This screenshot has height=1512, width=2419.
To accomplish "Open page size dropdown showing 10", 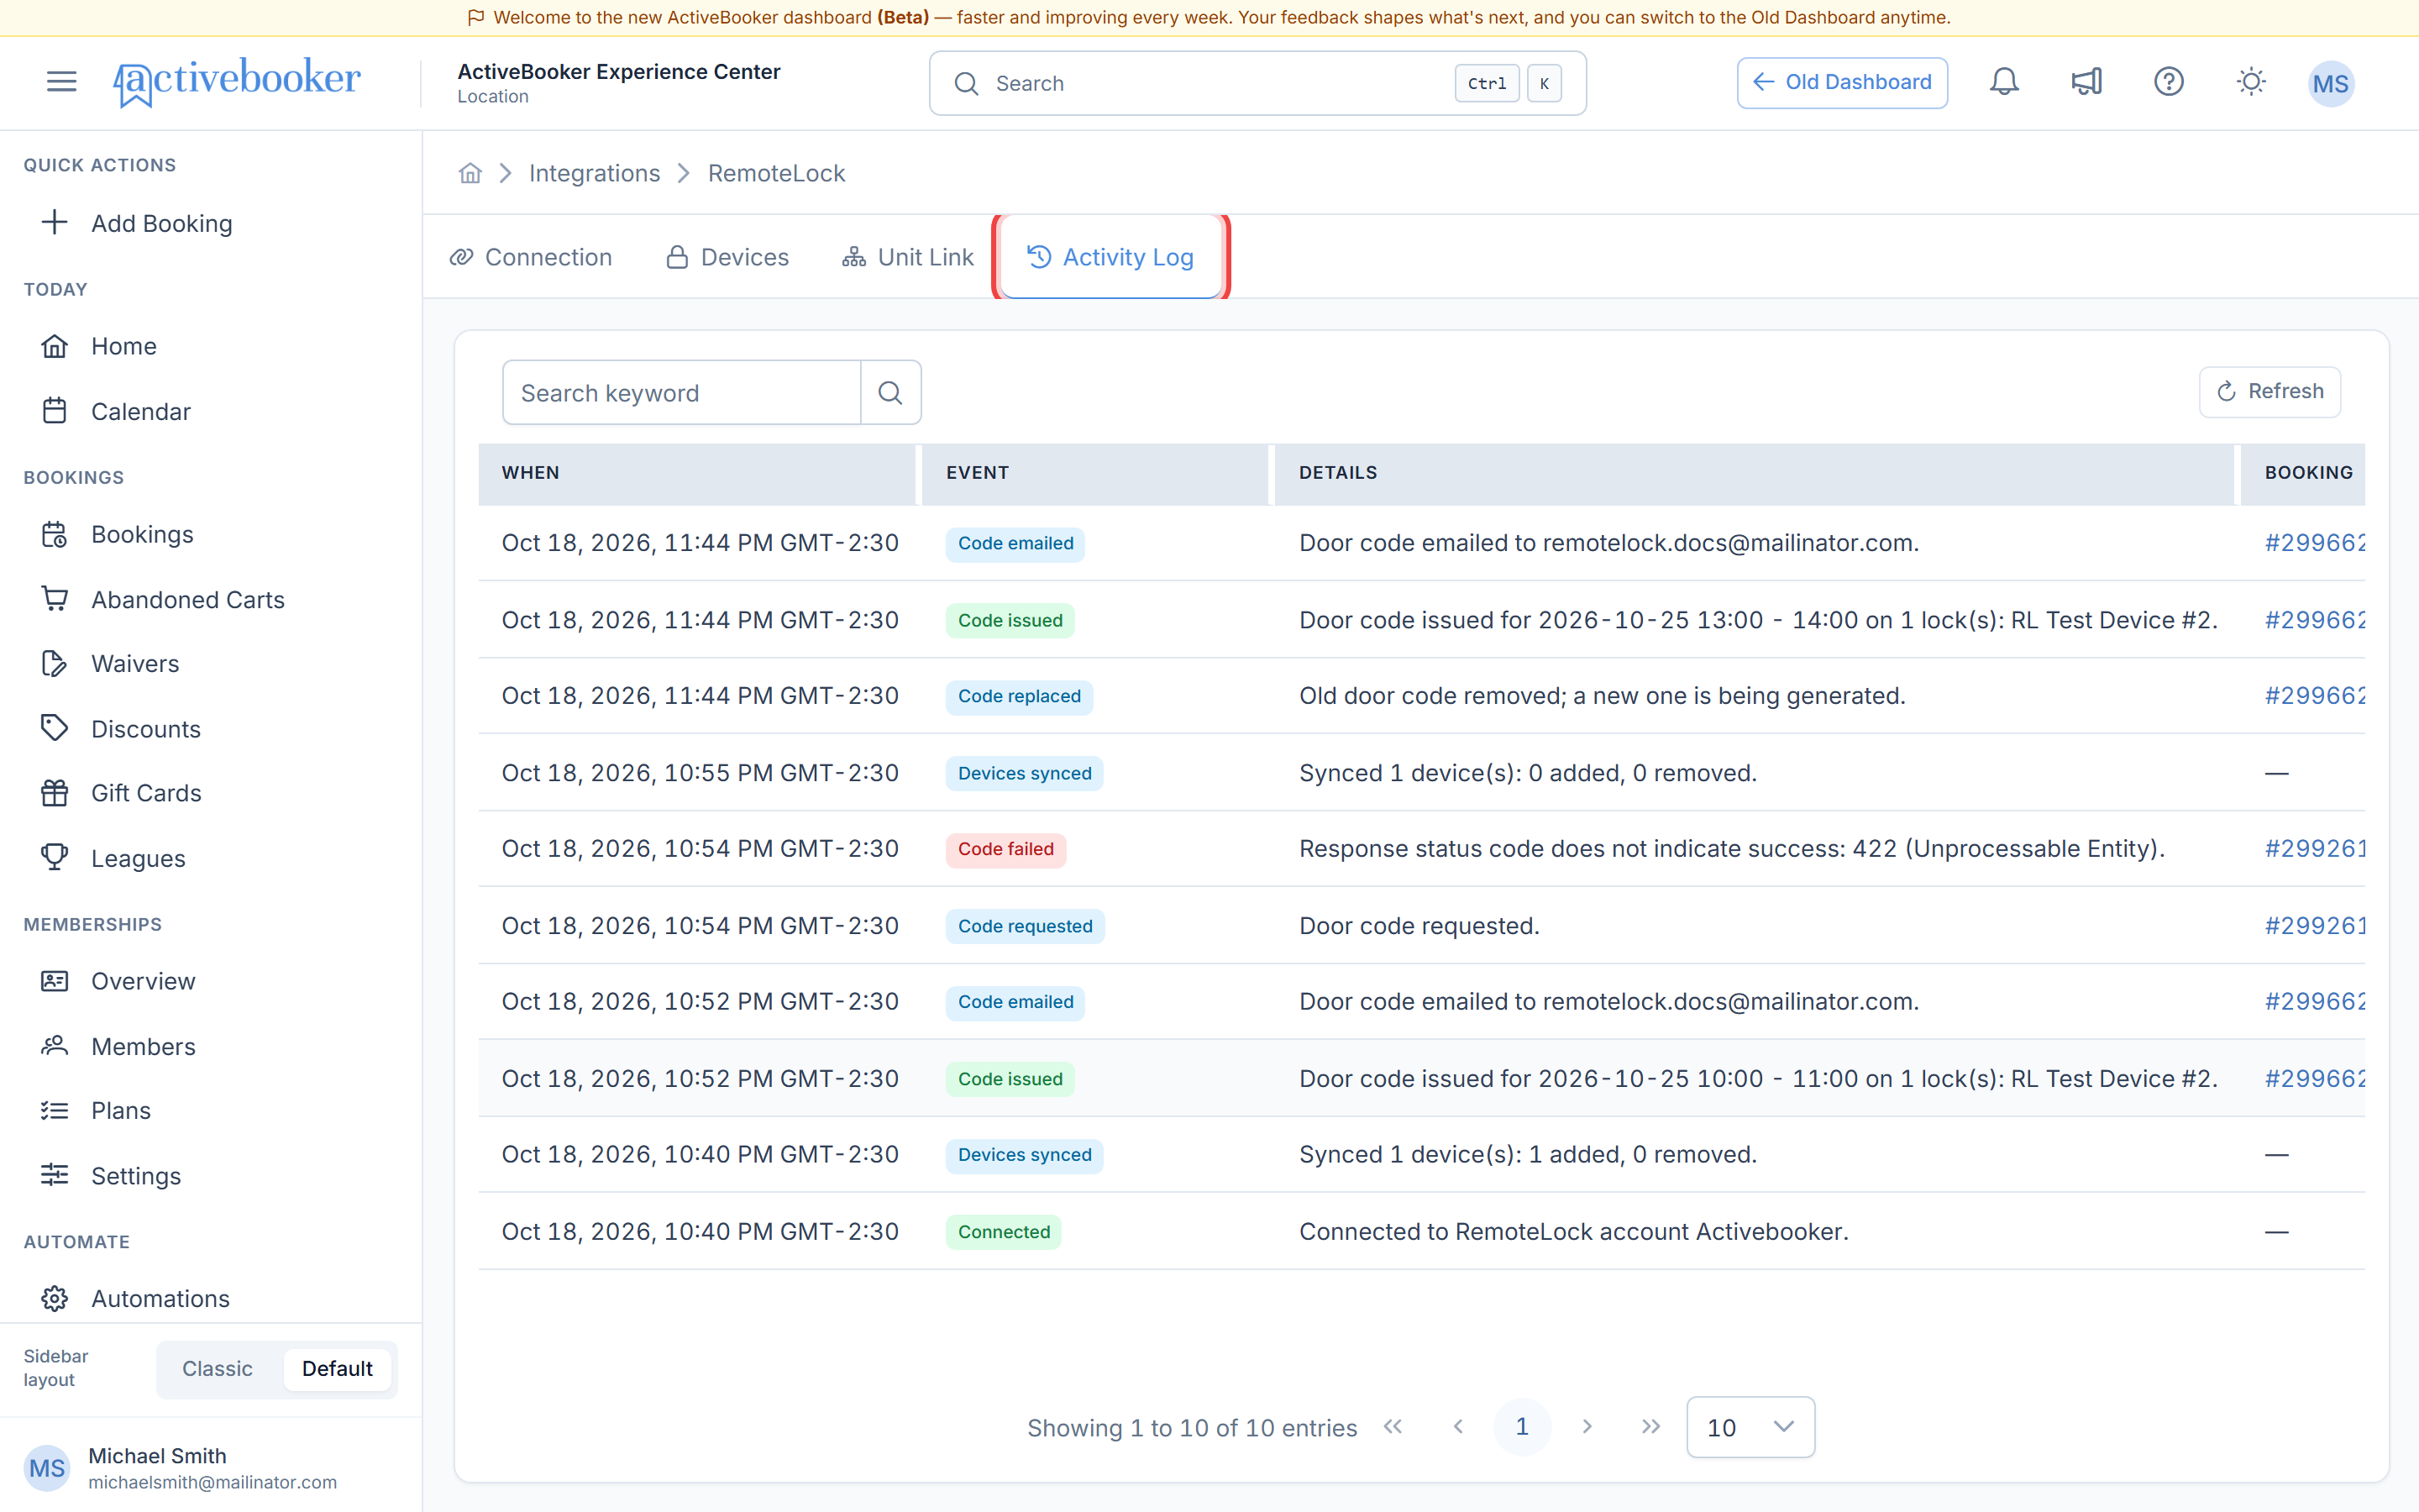I will click(1750, 1427).
